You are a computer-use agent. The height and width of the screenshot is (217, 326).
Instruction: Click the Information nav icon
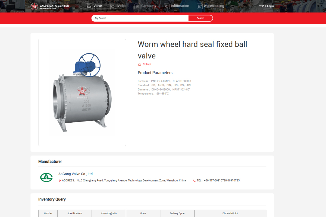click(x=167, y=6)
